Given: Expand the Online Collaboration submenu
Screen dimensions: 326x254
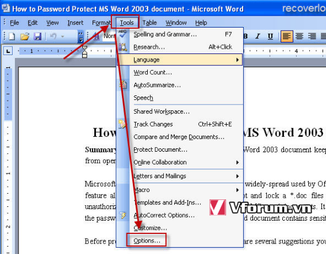Looking at the screenshot, I should [x=180, y=162].
